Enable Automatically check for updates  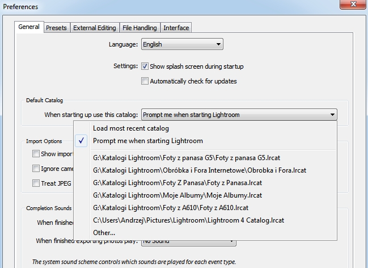[x=145, y=81]
